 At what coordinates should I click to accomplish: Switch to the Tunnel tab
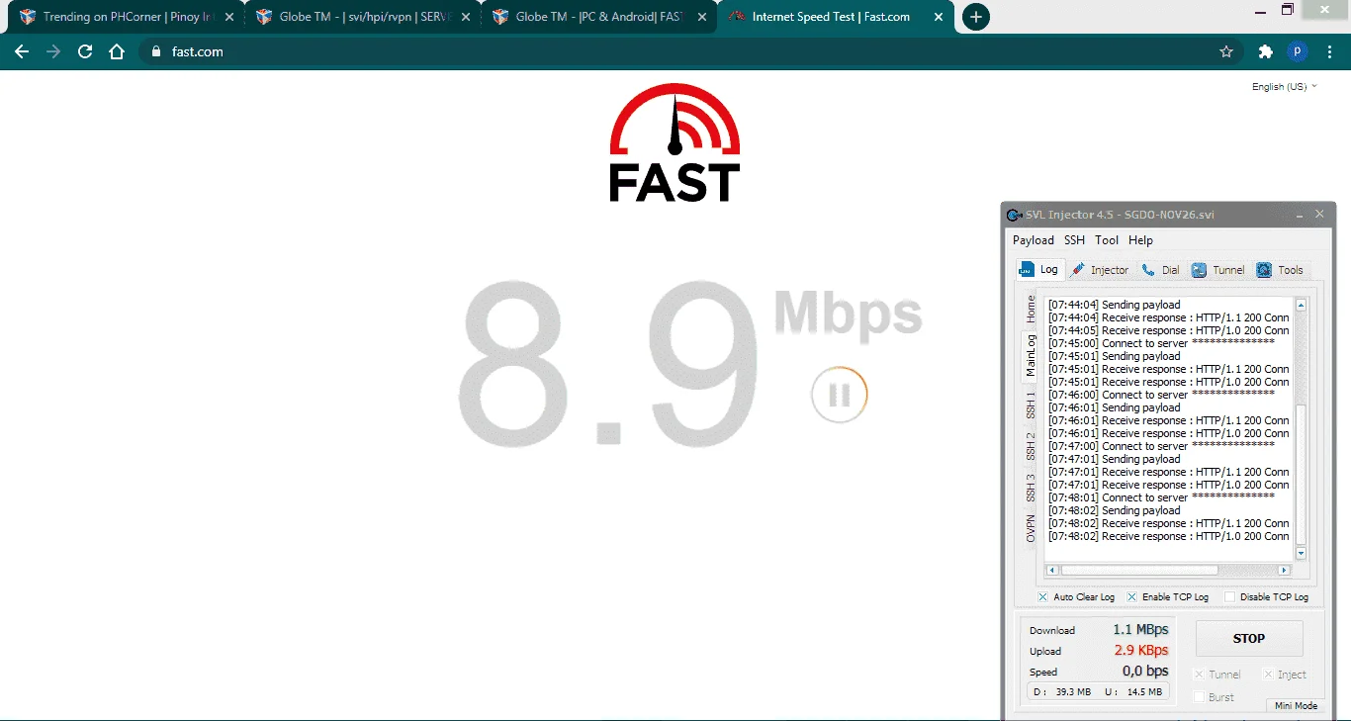click(1218, 270)
